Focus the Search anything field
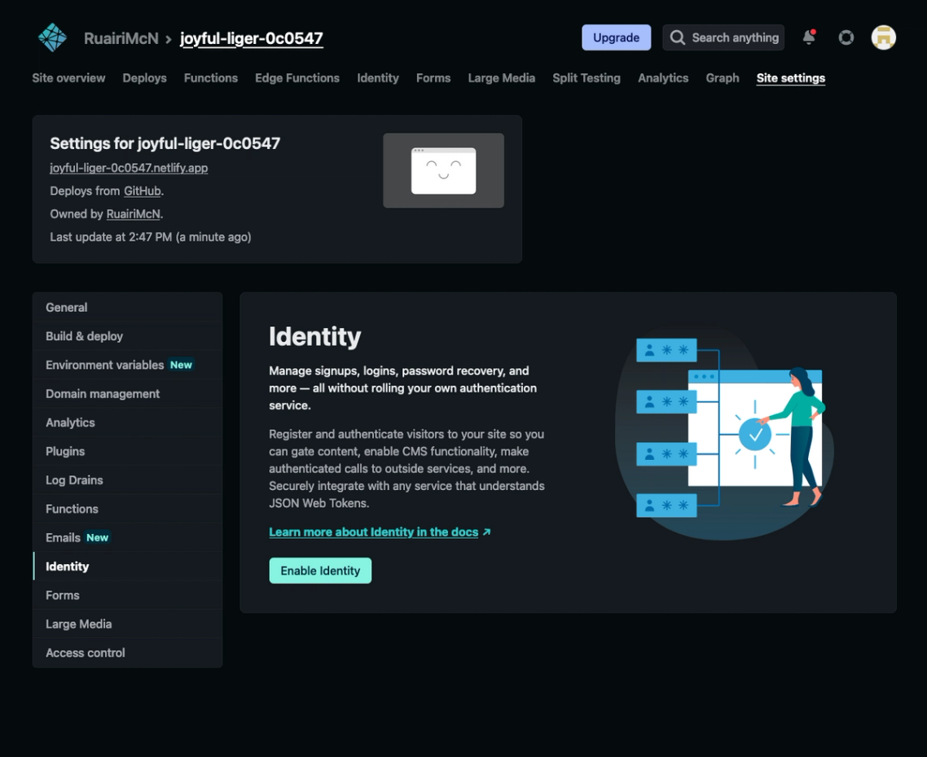Viewport: 927px width, 757px height. tap(723, 37)
